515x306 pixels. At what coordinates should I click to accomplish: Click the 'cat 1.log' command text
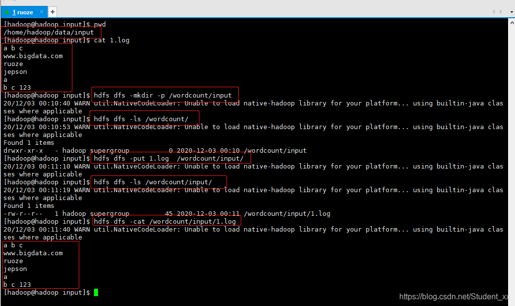pyautogui.click(x=112, y=40)
